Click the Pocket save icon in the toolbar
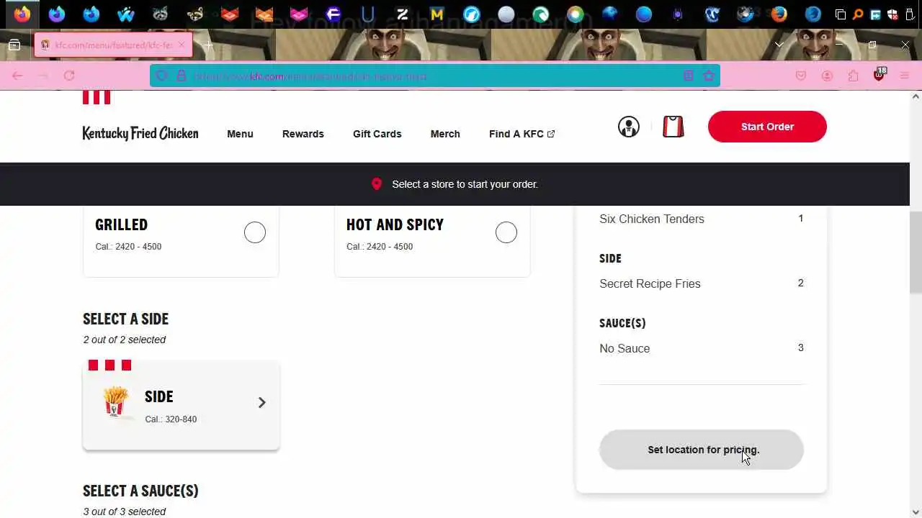 point(801,76)
